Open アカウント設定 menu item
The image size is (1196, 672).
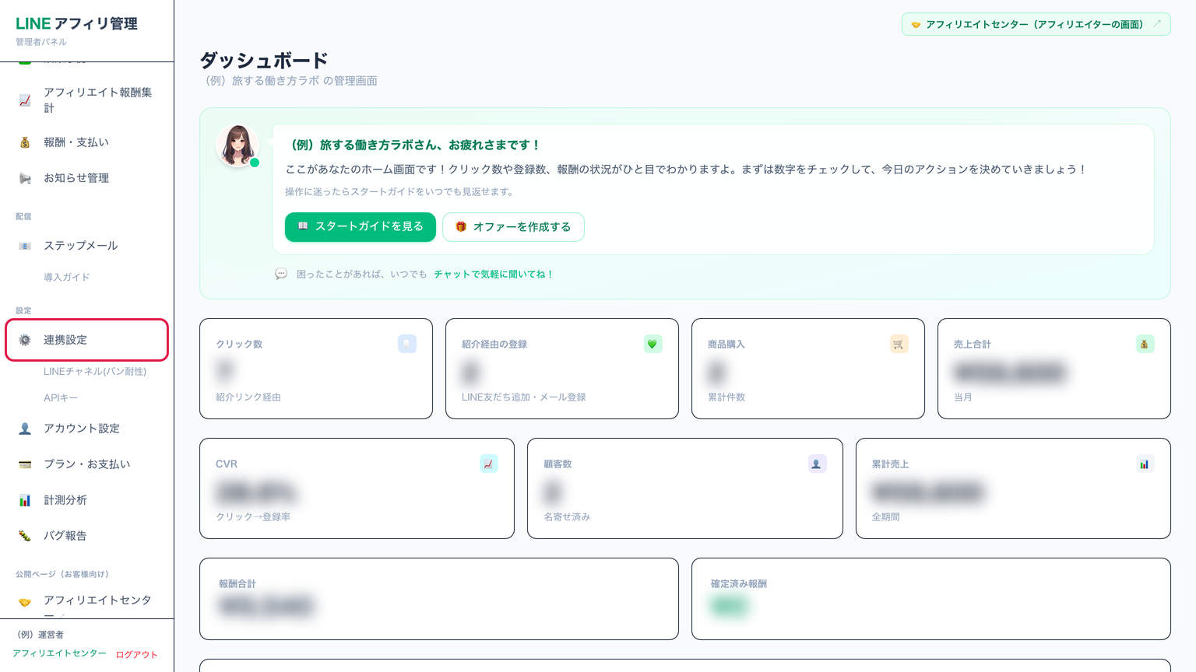(86, 429)
